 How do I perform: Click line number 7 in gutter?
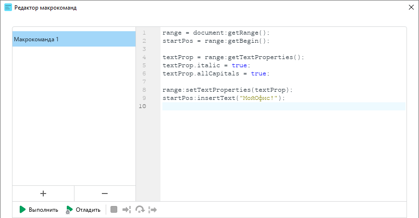pyautogui.click(x=144, y=82)
